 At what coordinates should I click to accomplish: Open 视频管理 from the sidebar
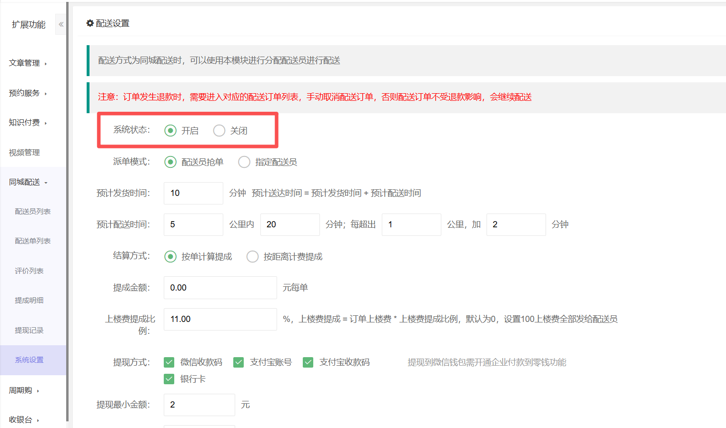tap(24, 153)
